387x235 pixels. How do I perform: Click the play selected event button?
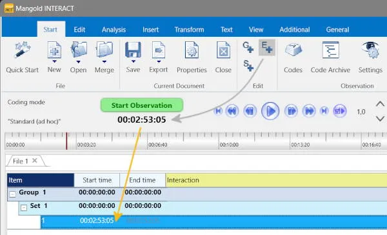340,111
